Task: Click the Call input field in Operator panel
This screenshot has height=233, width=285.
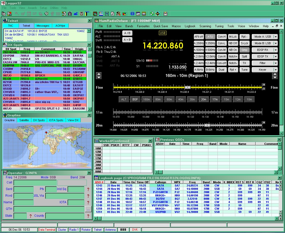Action: click(x=35, y=183)
